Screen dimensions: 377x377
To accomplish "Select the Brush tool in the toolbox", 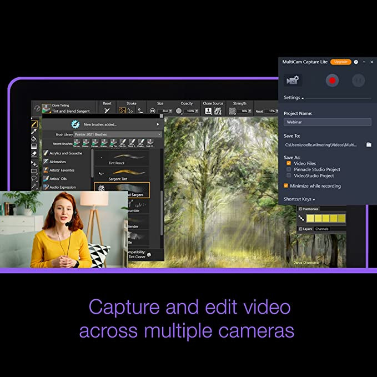I will coord(34,124).
